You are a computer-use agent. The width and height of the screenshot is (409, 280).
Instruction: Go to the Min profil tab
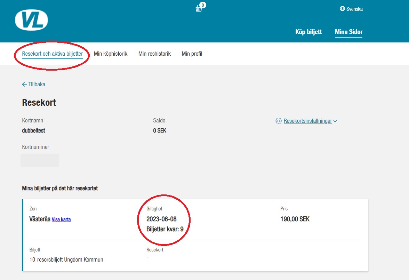click(x=192, y=54)
